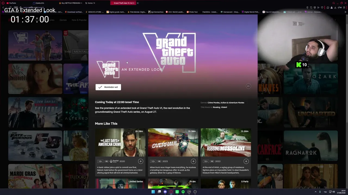
Task: Open the Gamescard Shop bookmark
Action: [x=230, y=12]
